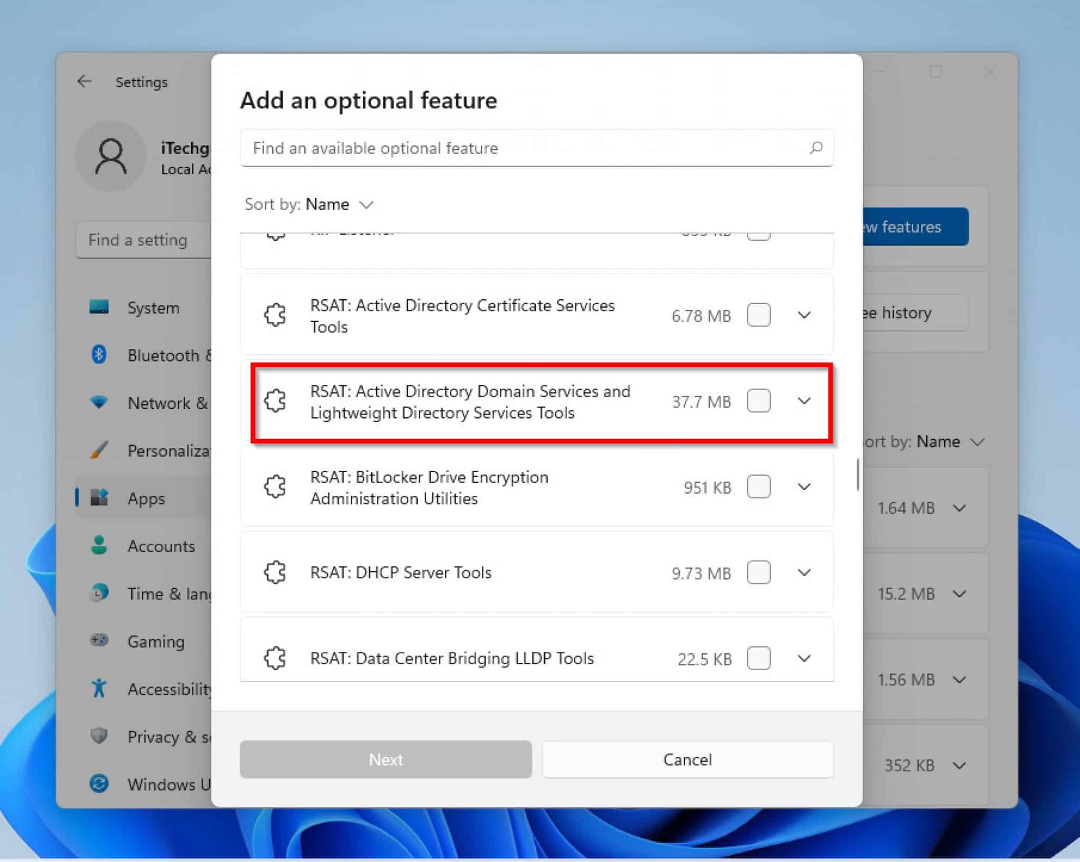This screenshot has width=1080, height=862.
Task: Expand details for RSAT: DHCP Server Tools
Action: click(804, 572)
